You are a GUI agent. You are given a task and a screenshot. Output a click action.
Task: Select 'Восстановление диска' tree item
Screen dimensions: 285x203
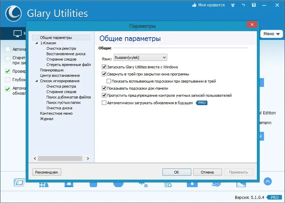(66, 54)
